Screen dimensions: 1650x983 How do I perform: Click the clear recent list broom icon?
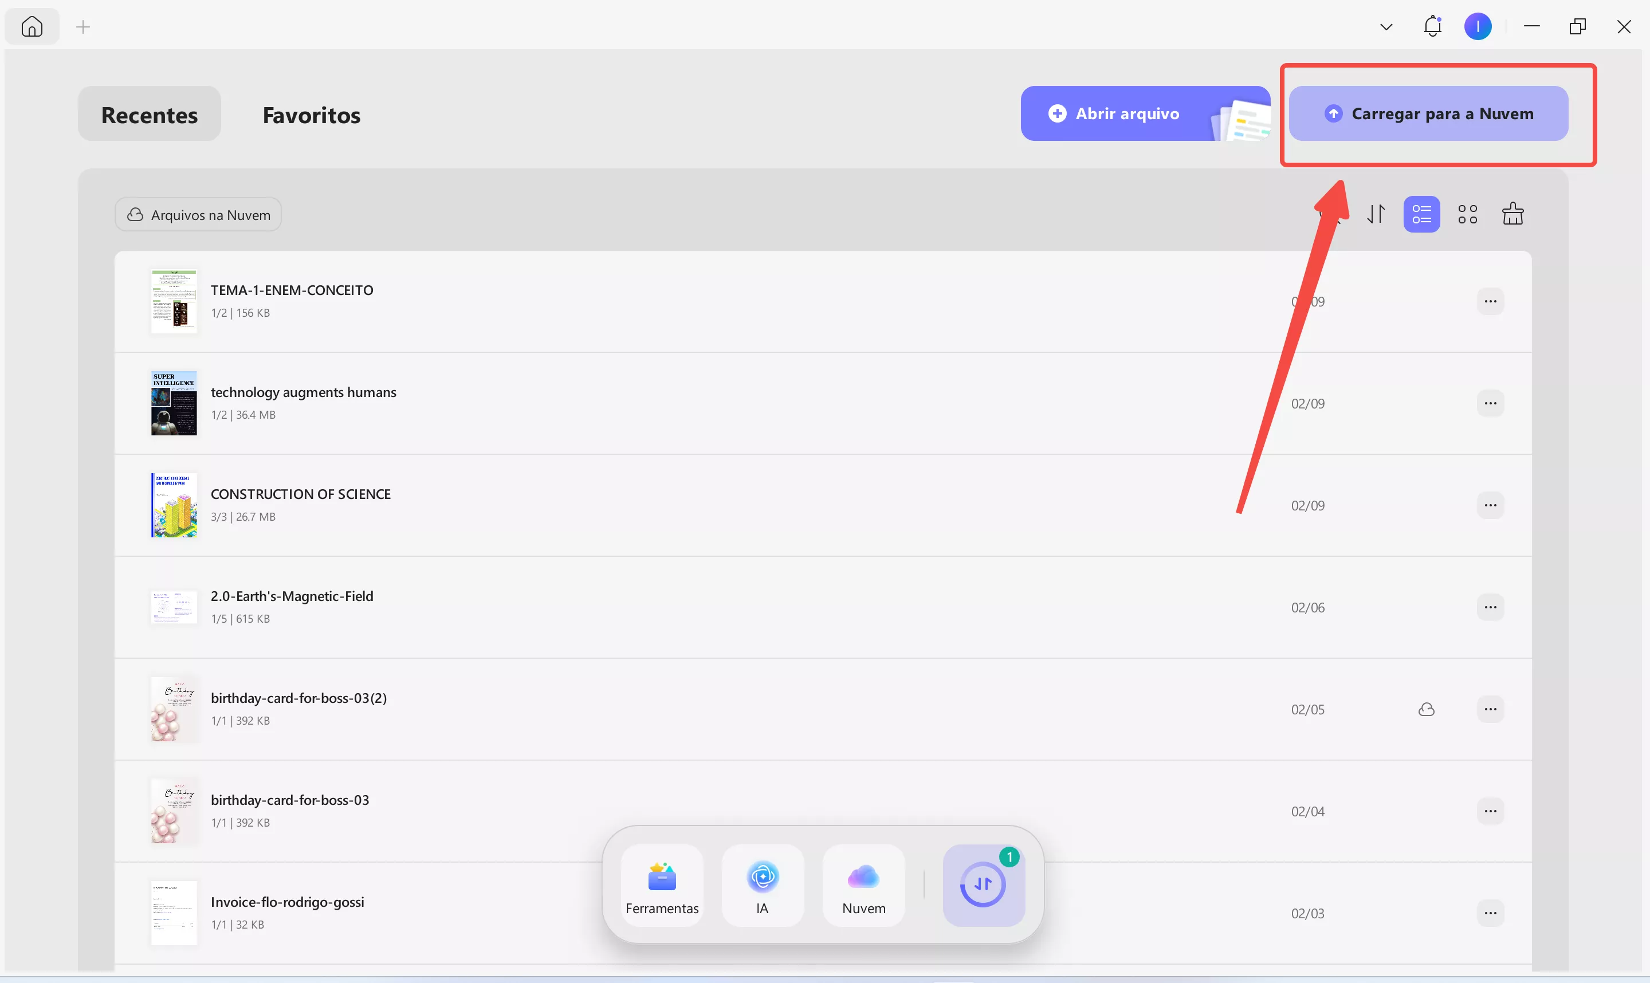(1513, 214)
